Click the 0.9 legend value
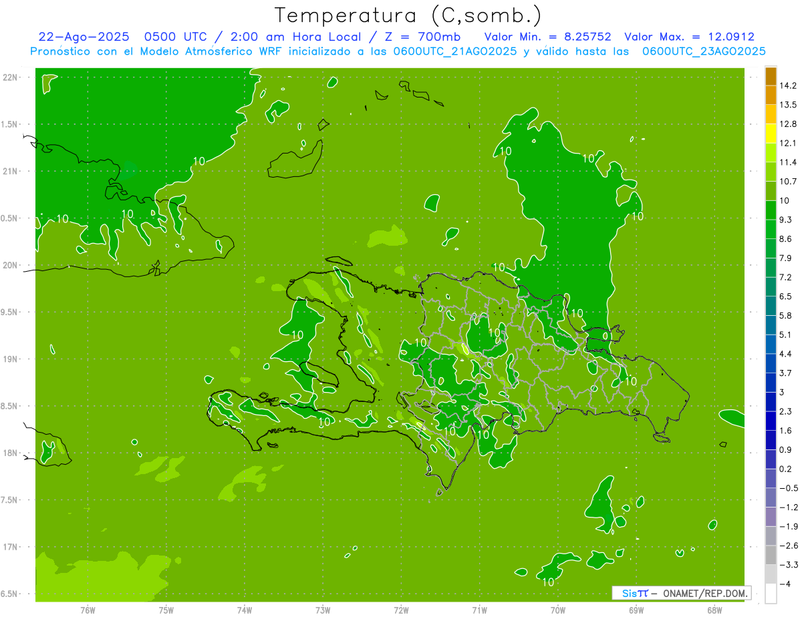 [x=785, y=450]
